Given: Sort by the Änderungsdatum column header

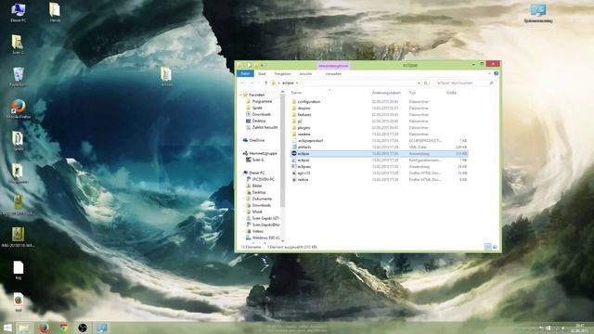Looking at the screenshot, I should pos(386,93).
